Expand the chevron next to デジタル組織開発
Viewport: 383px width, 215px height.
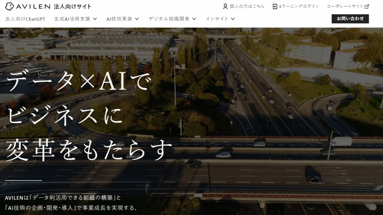(x=194, y=19)
